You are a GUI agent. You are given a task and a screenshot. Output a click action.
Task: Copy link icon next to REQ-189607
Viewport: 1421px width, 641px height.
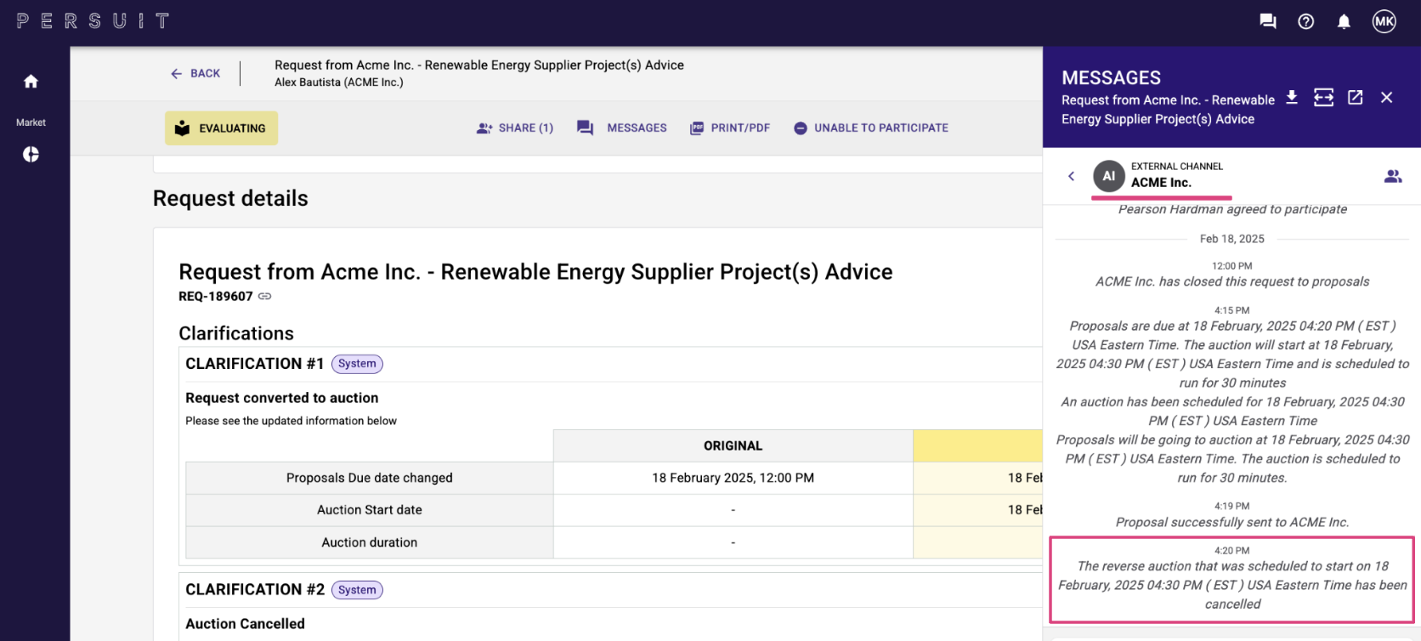tap(265, 297)
